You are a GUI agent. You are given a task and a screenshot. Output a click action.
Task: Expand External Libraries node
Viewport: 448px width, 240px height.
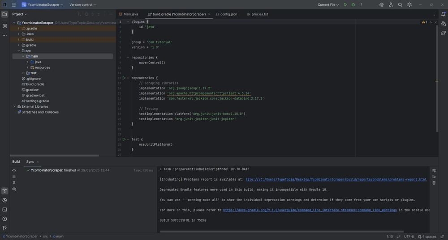pos(14,107)
